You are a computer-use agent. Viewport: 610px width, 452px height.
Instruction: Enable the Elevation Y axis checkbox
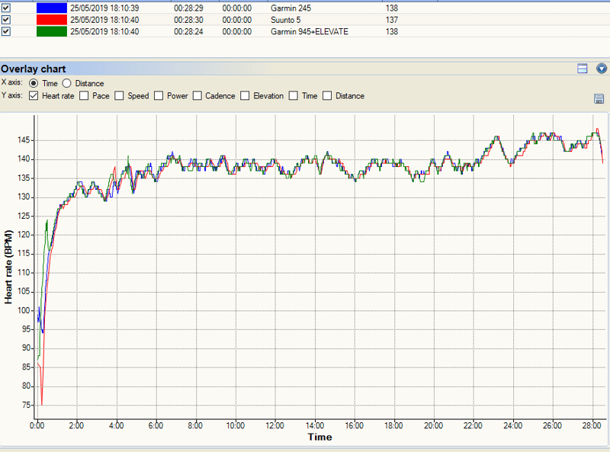(245, 96)
